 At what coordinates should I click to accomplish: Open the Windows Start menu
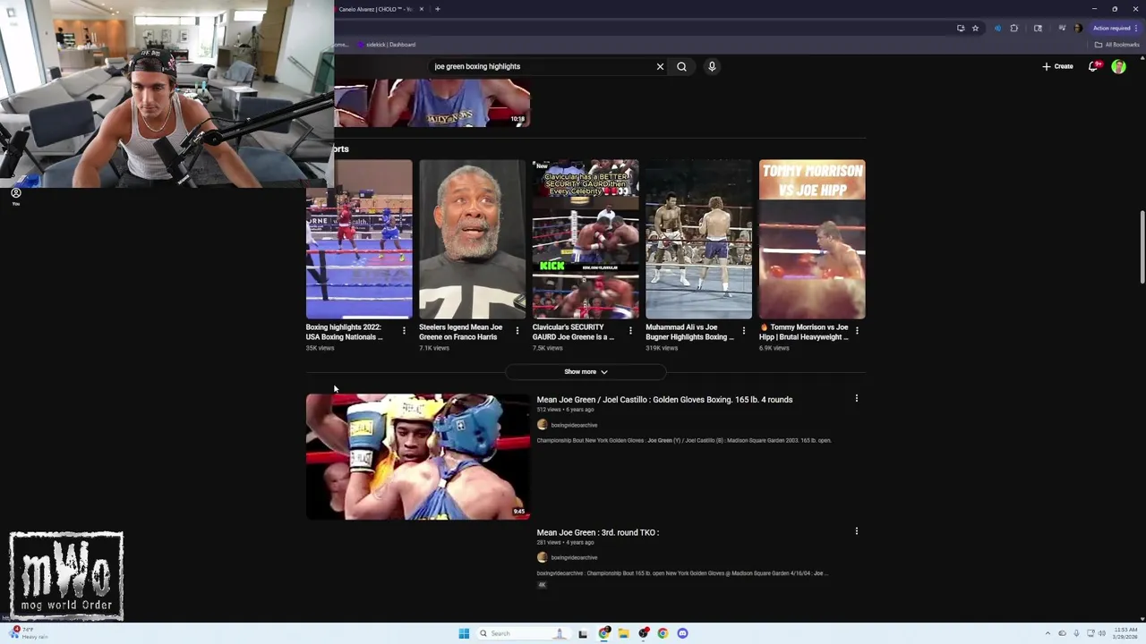[464, 633]
